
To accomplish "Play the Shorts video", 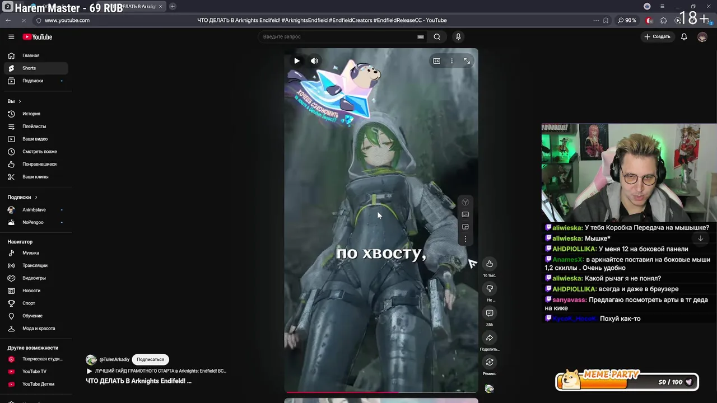I will point(297,61).
